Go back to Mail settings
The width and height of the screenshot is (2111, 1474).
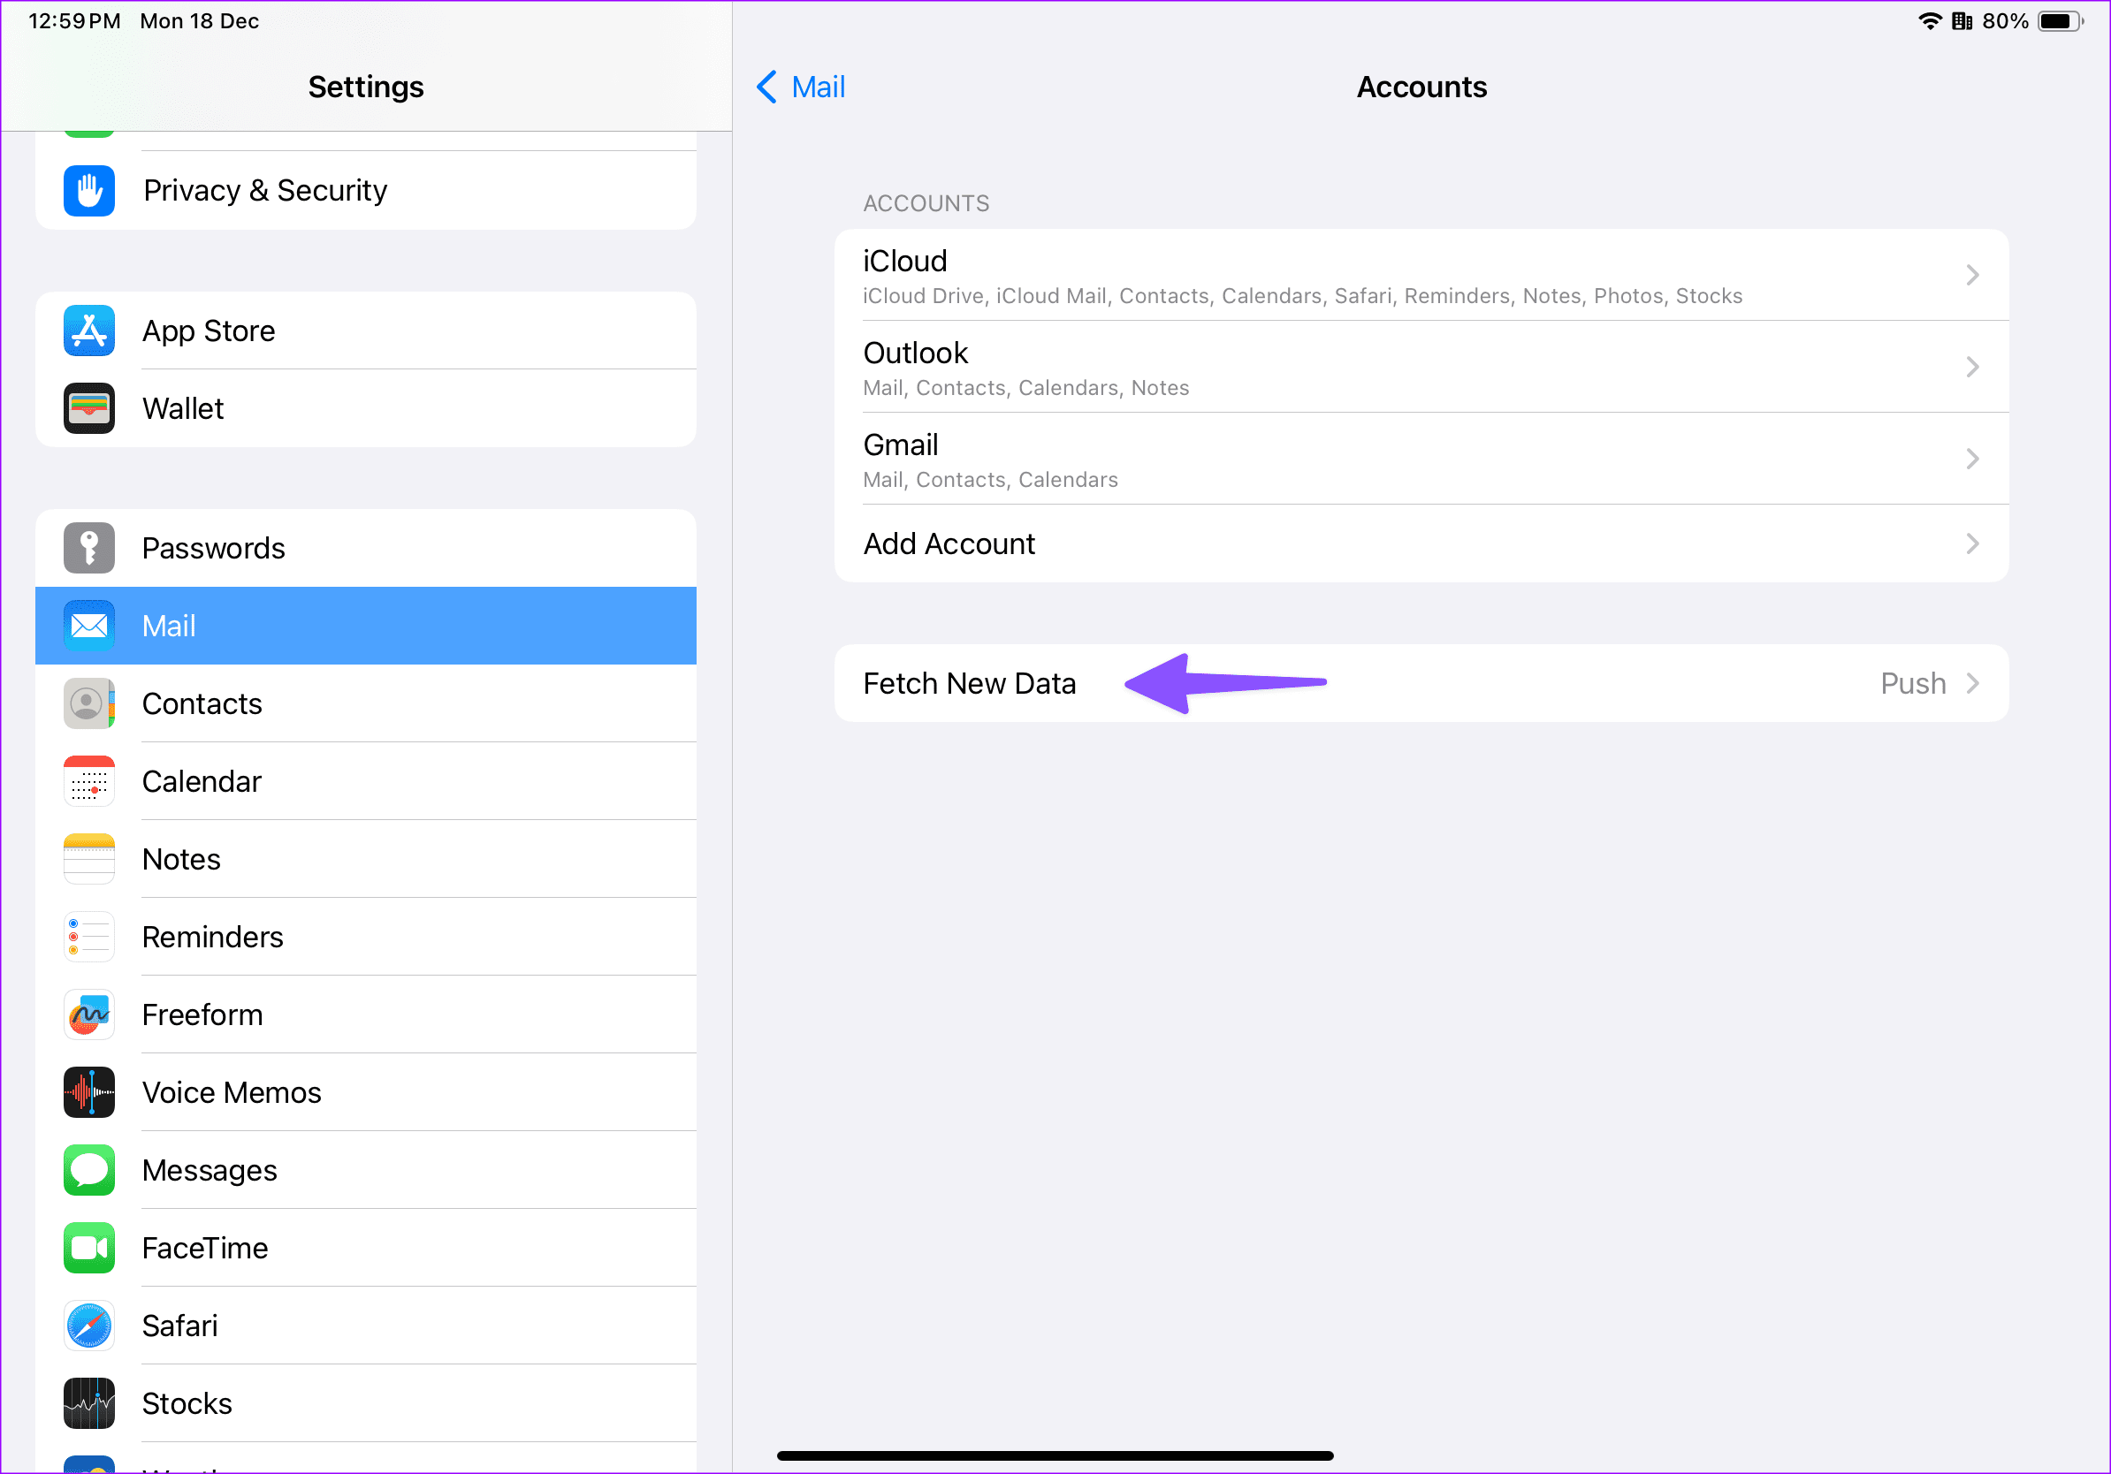pos(798,87)
